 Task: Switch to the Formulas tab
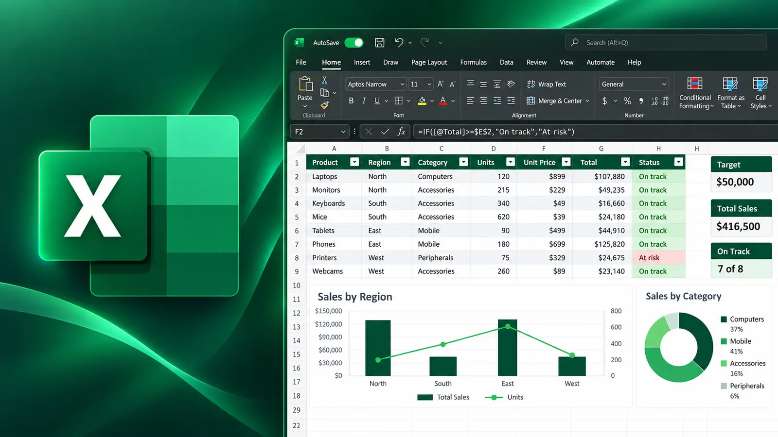point(473,62)
